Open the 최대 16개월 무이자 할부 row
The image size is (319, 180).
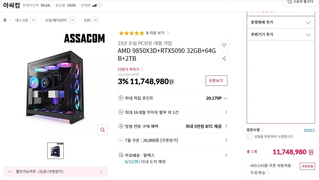173,112
